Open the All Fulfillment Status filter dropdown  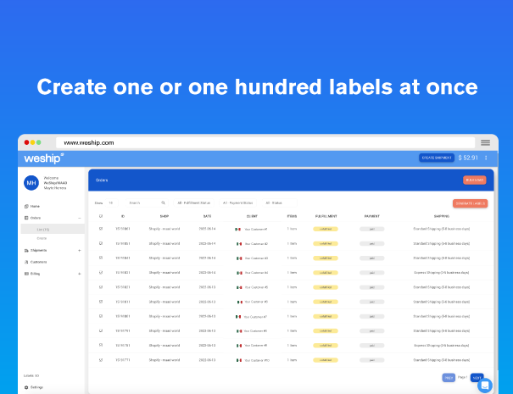click(x=193, y=203)
